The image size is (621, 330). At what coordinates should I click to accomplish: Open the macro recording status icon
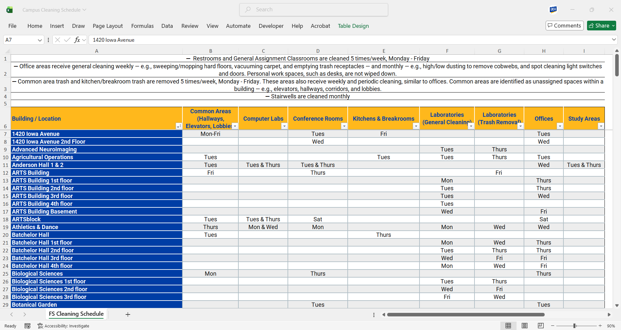(27, 326)
